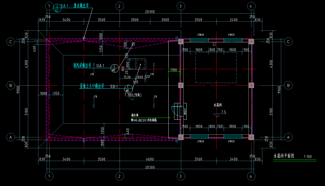Select the detail callout circle 1/A15
This screenshot has width=325, height=186.
128,89
